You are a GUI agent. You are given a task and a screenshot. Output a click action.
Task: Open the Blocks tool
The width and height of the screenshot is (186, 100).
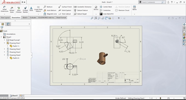(x=96, y=8)
